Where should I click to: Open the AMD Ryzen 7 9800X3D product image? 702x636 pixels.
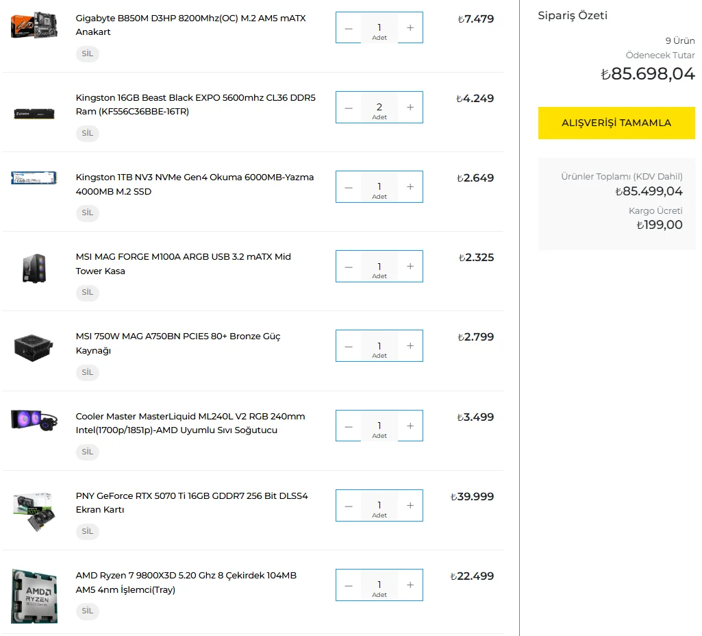pos(34,596)
